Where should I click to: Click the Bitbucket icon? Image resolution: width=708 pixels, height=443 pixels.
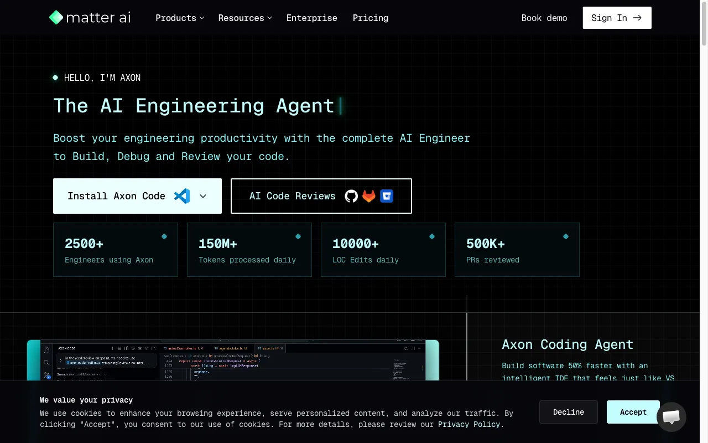click(387, 196)
